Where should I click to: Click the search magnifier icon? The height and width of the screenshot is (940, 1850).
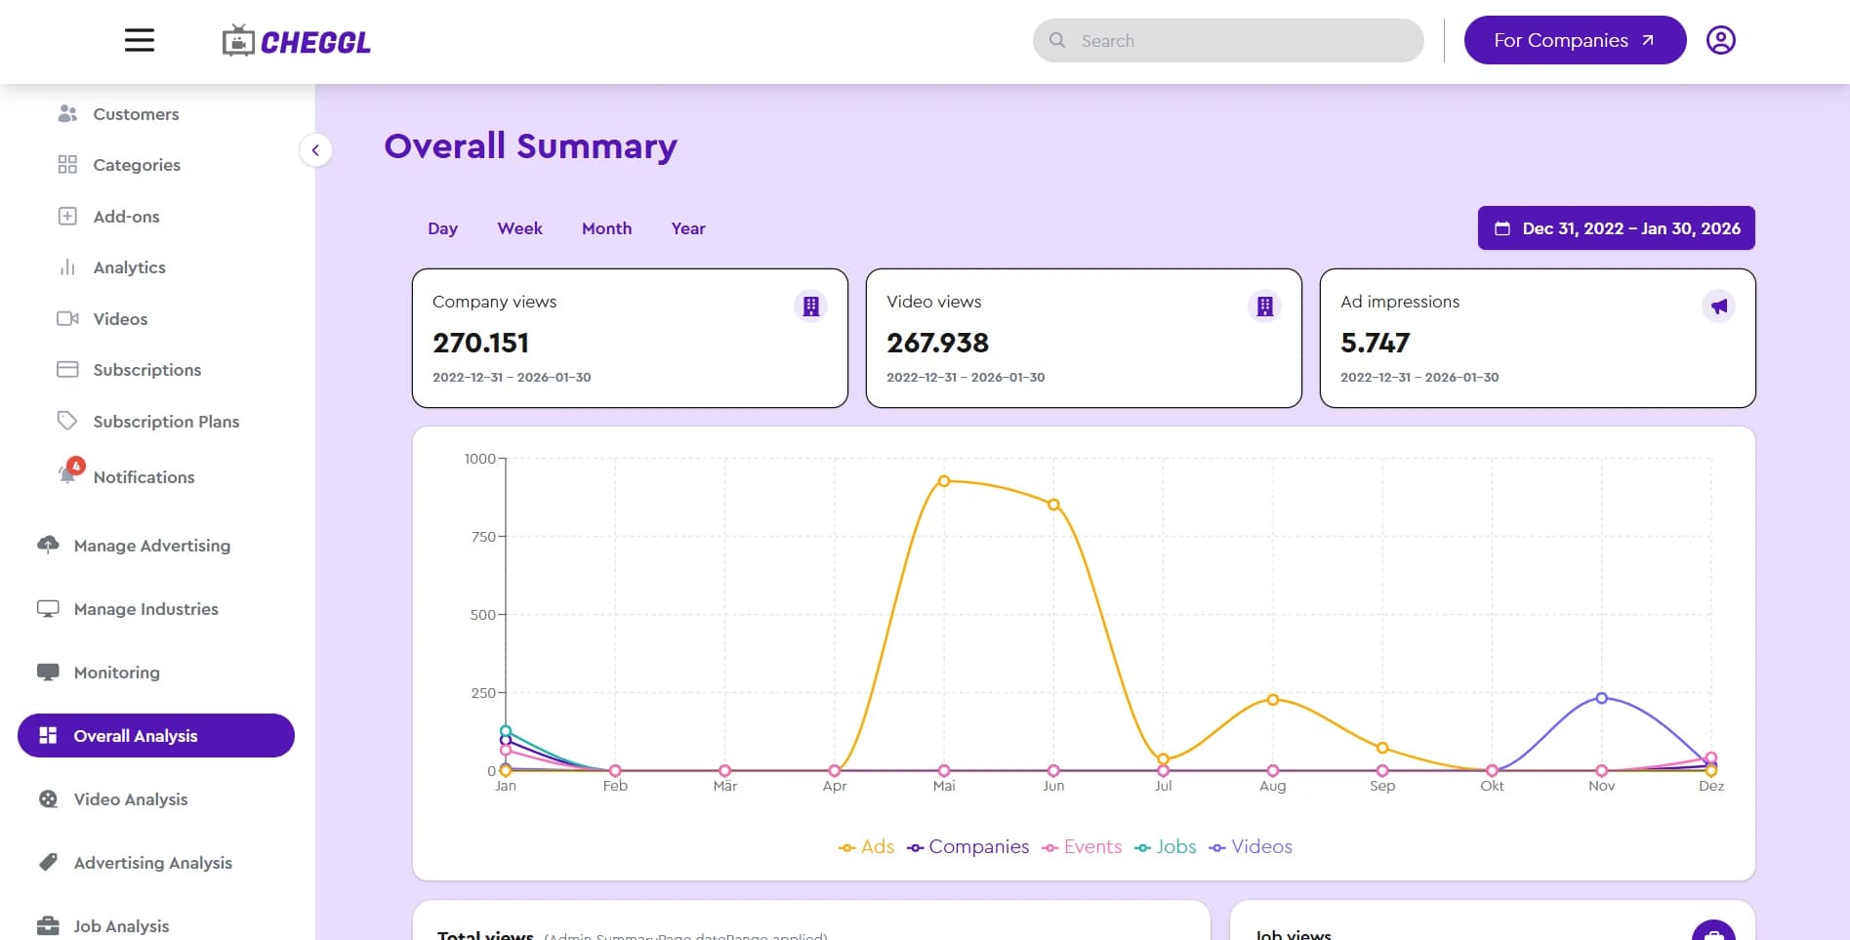[1057, 40]
